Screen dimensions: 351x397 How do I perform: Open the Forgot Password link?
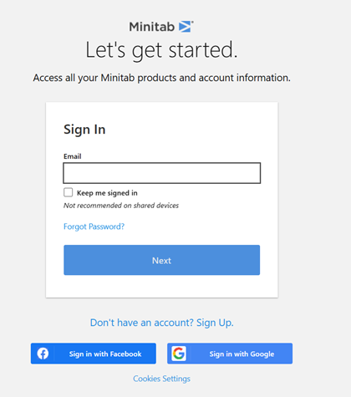point(94,226)
